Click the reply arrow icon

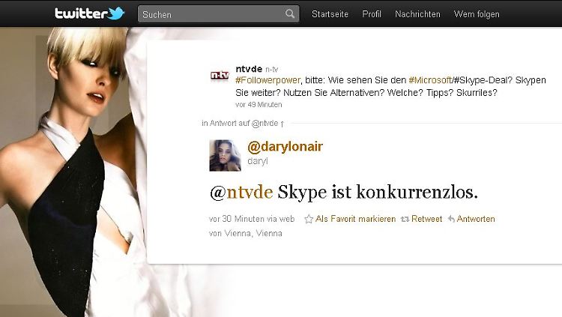(451, 219)
